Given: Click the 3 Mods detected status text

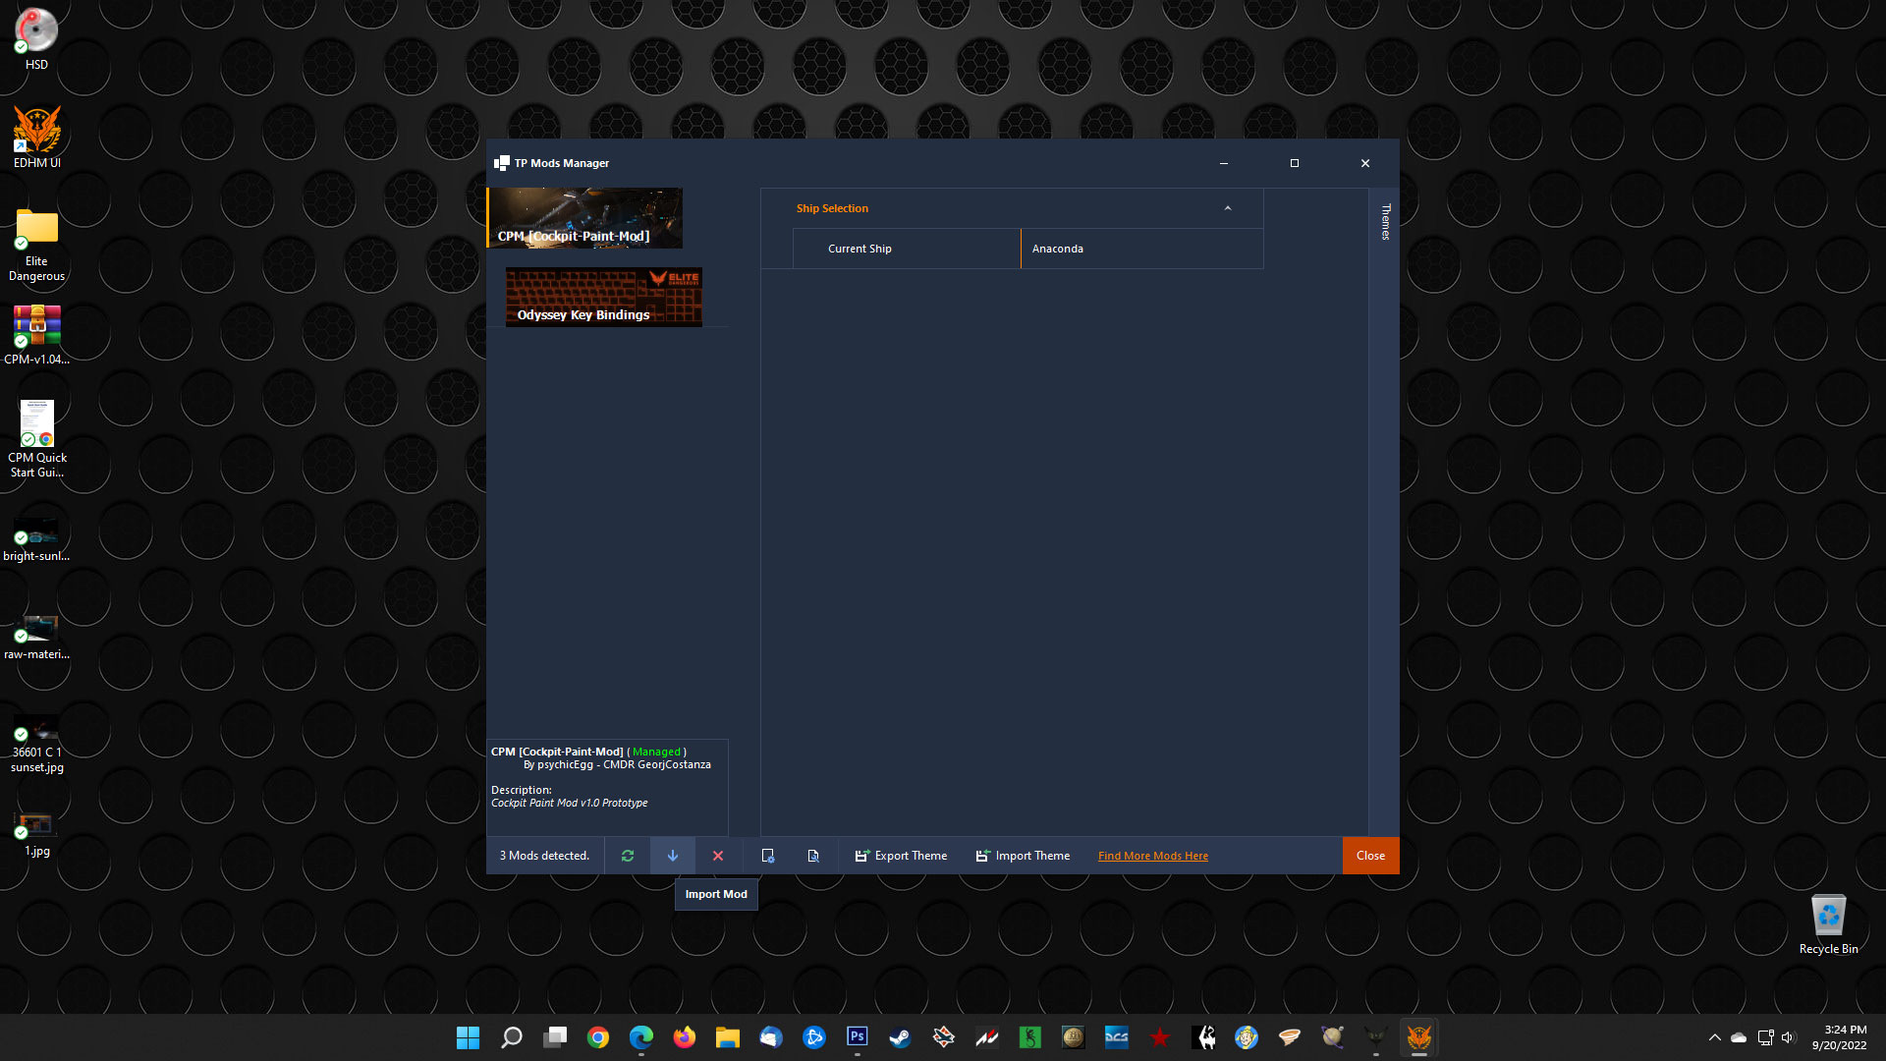Looking at the screenshot, I should coord(544,856).
